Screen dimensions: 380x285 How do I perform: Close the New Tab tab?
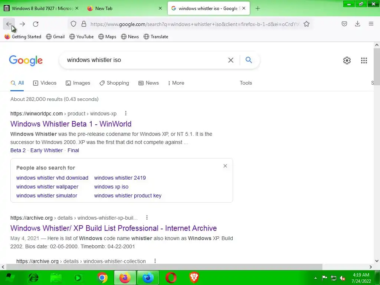point(160,8)
